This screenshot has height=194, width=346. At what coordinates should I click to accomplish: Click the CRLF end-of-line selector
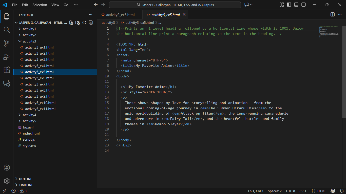303,191
